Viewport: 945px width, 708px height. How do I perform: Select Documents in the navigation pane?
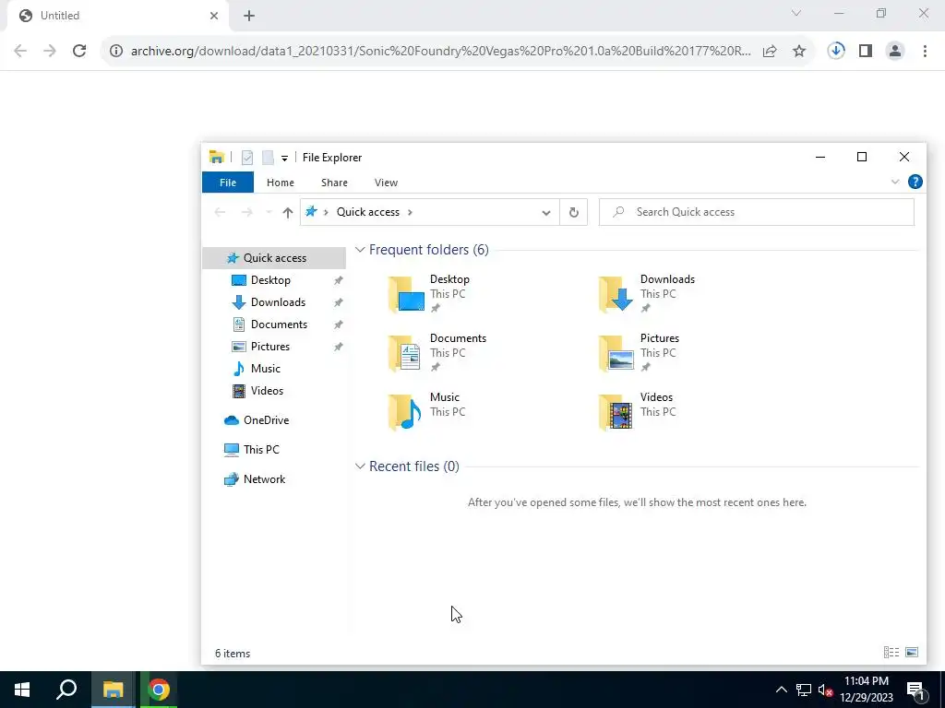(279, 324)
